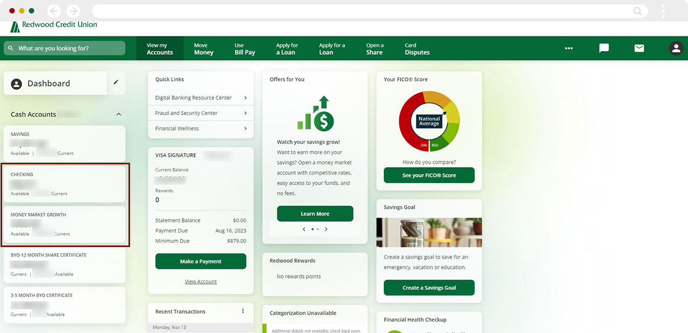The image size is (688, 333).
Task: Open the mail inbox icon
Action: (x=639, y=48)
